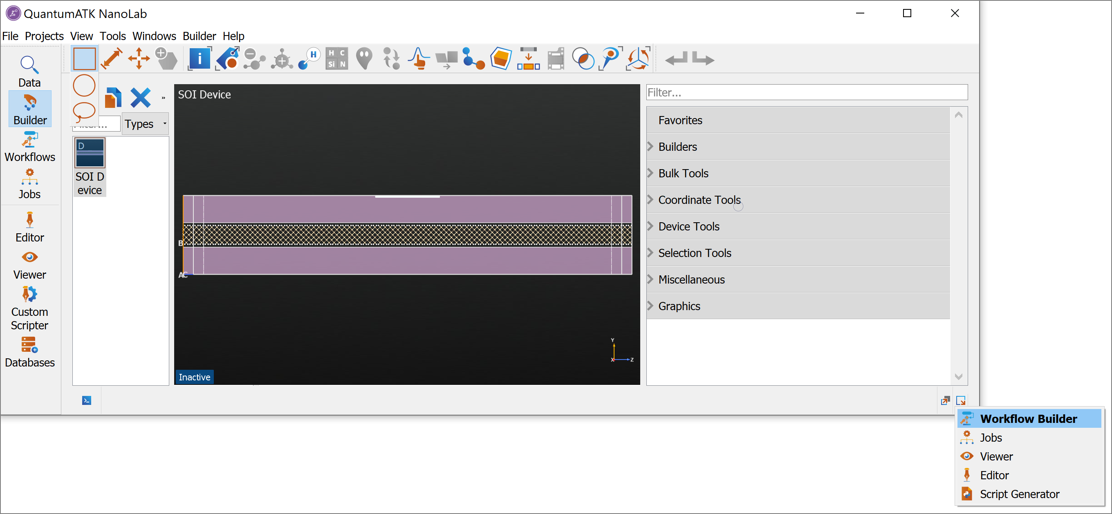Show more stash toolbar items chevron

click(163, 98)
